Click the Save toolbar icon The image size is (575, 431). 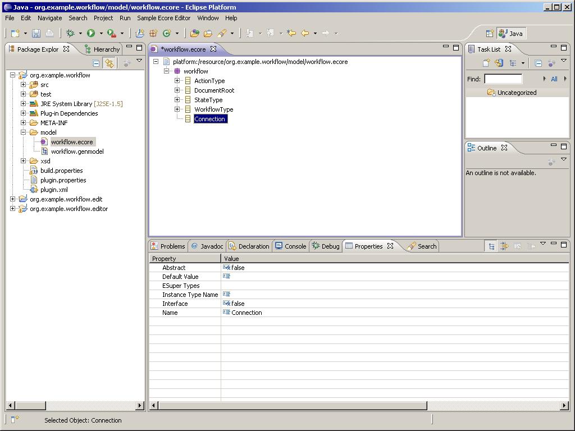pos(36,33)
